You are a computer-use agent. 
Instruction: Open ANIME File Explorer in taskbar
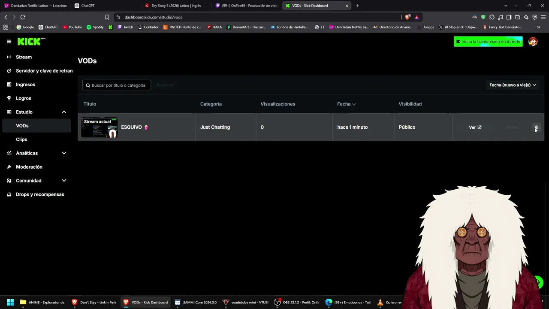[x=42, y=302]
